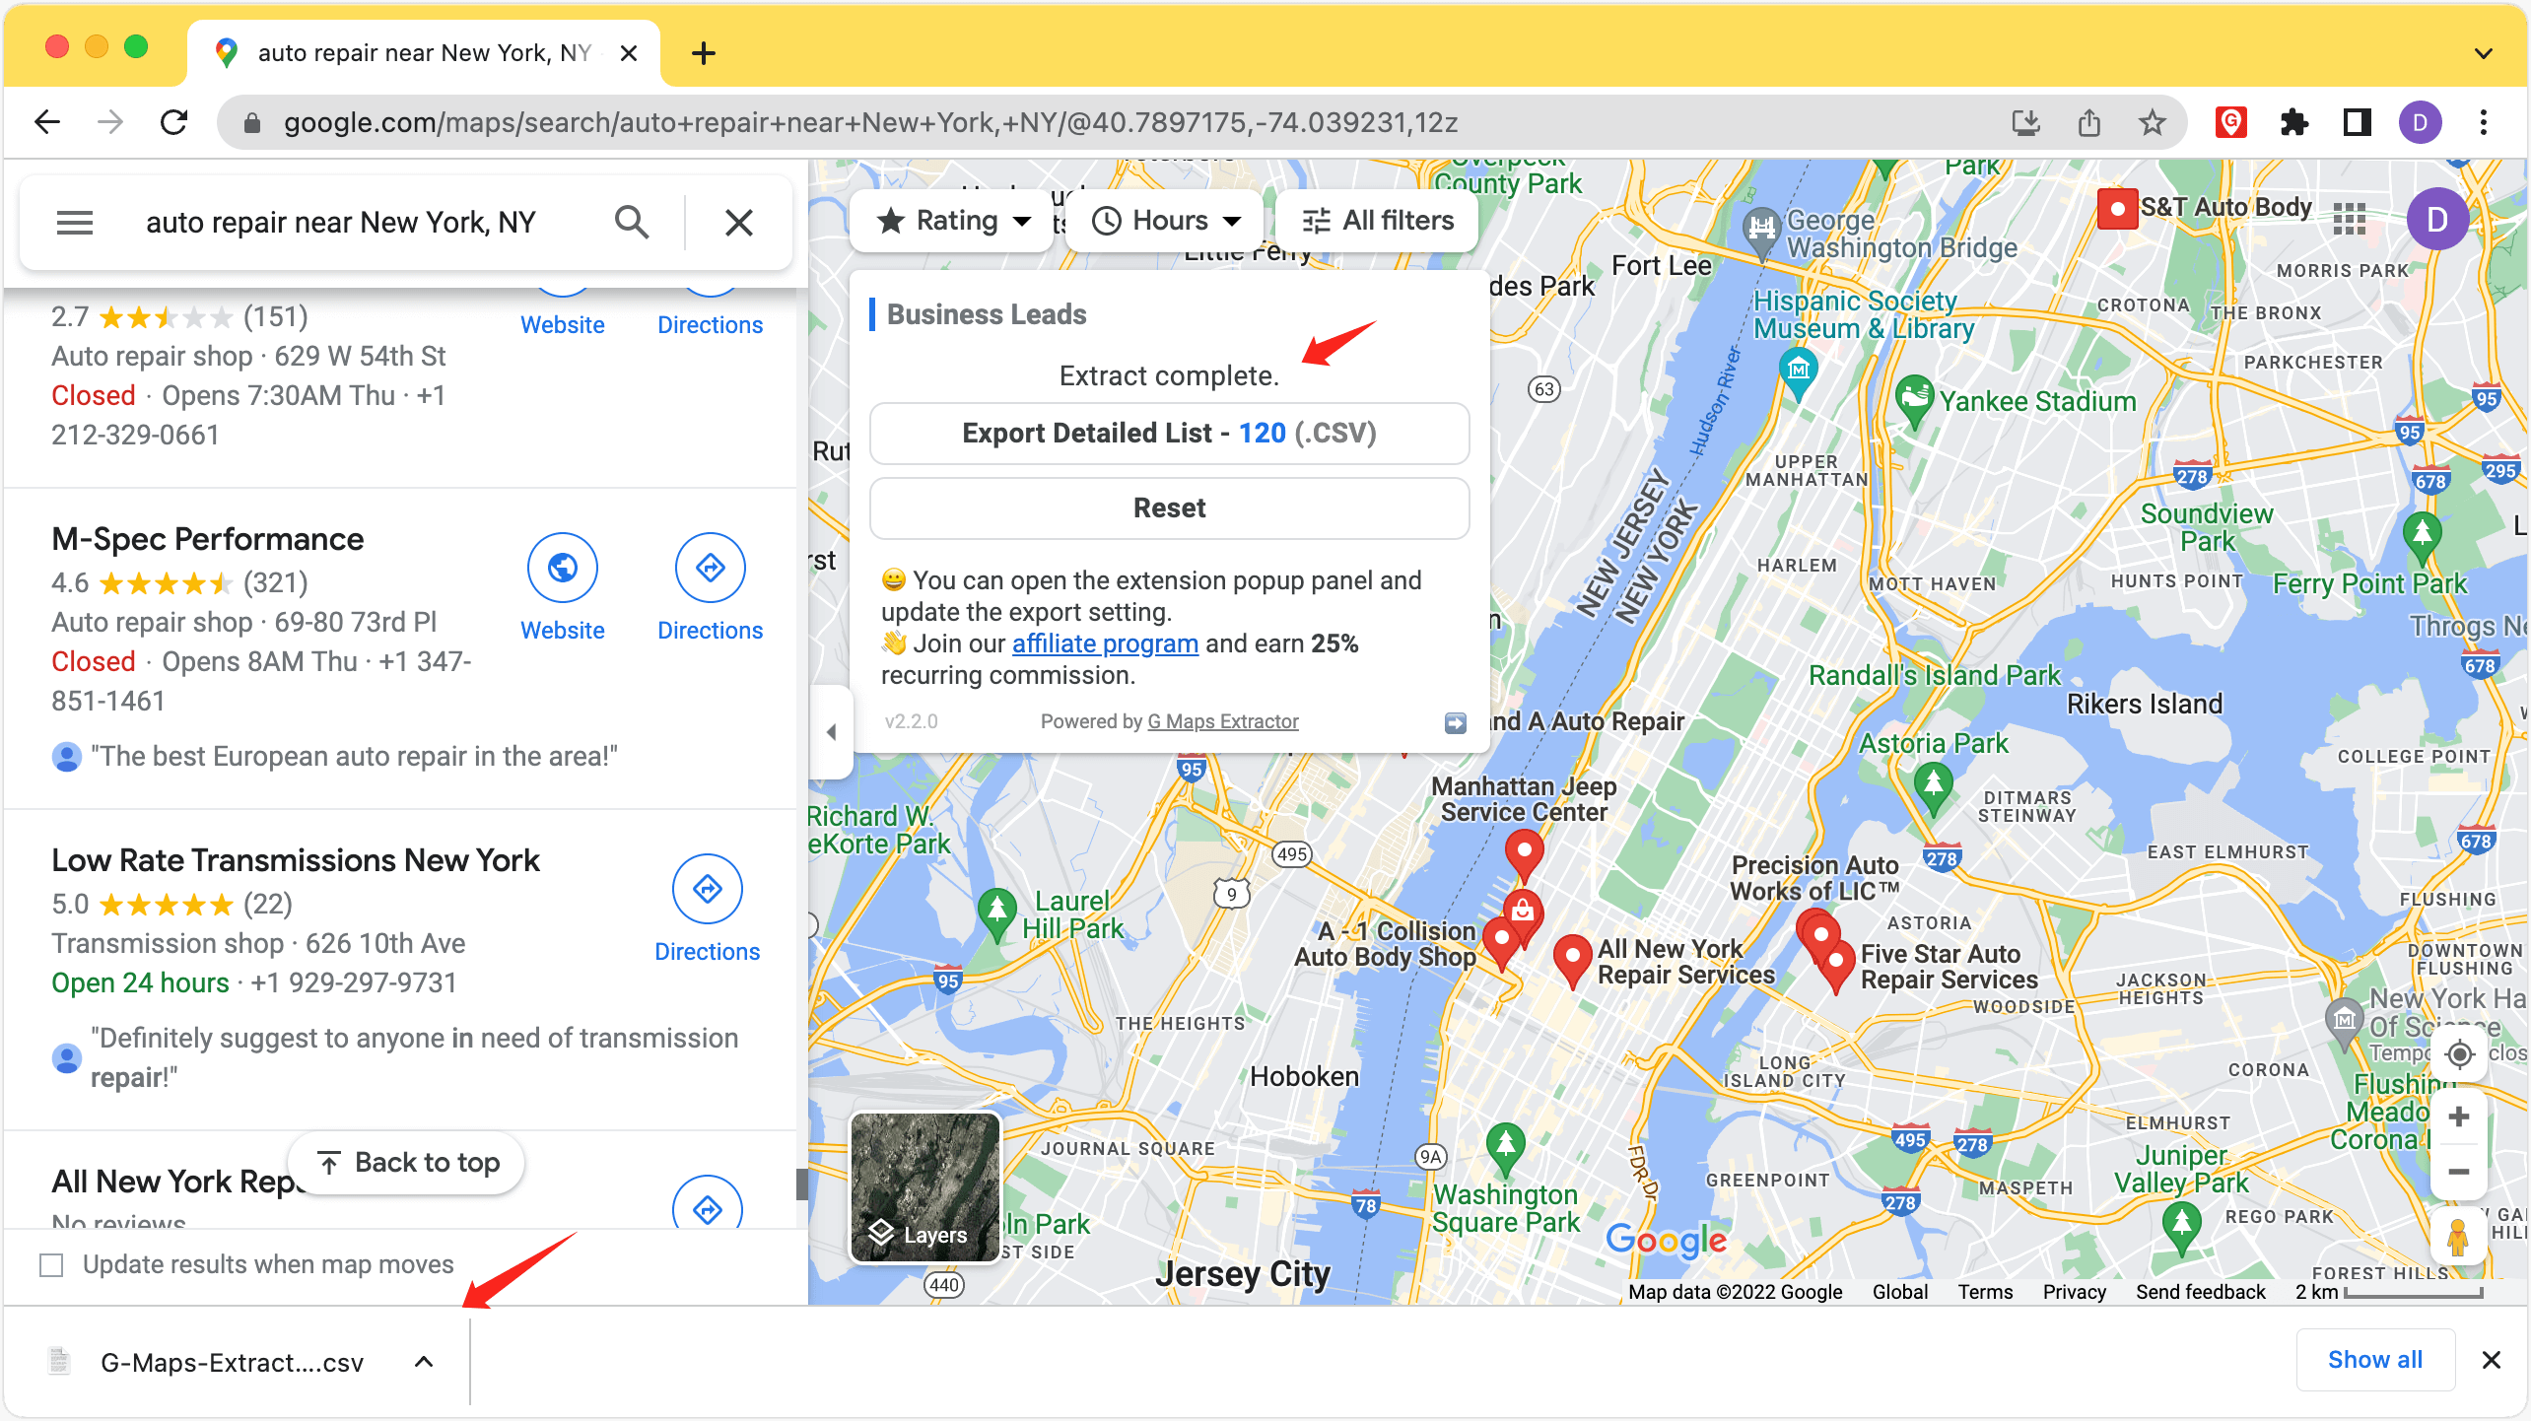Open Directions link for 629 W 54th listing

point(711,325)
